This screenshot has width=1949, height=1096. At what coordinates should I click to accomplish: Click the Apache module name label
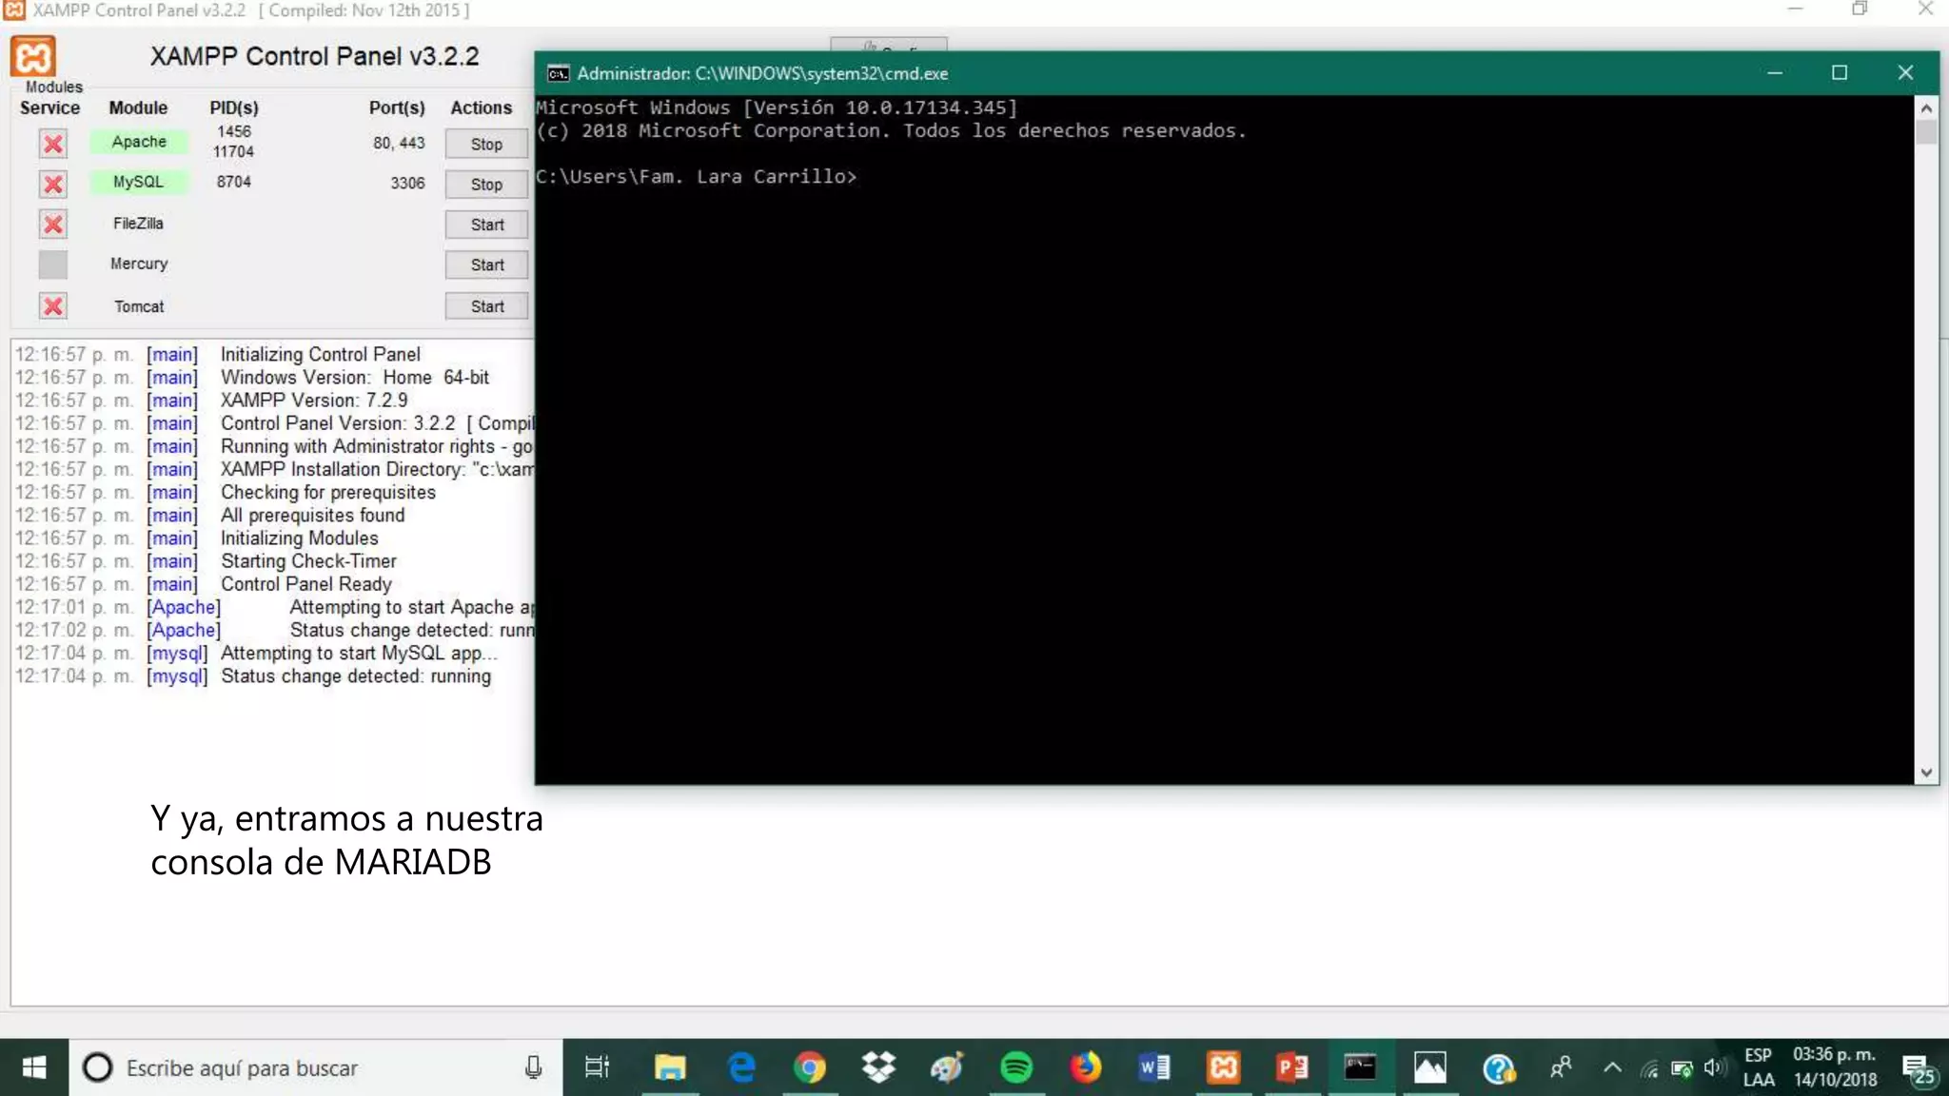click(x=139, y=142)
